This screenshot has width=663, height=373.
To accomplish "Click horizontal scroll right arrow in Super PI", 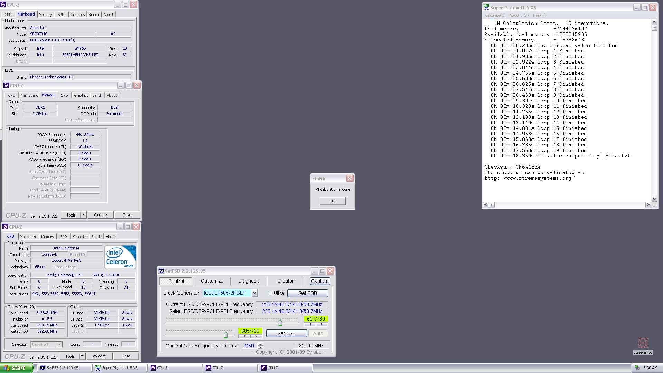I will click(648, 205).
